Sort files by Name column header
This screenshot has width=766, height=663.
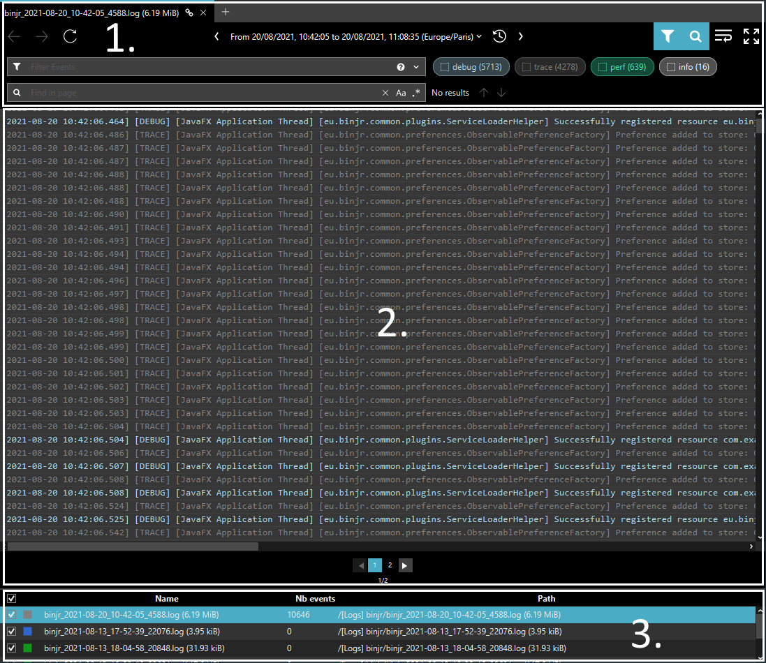pos(167,599)
